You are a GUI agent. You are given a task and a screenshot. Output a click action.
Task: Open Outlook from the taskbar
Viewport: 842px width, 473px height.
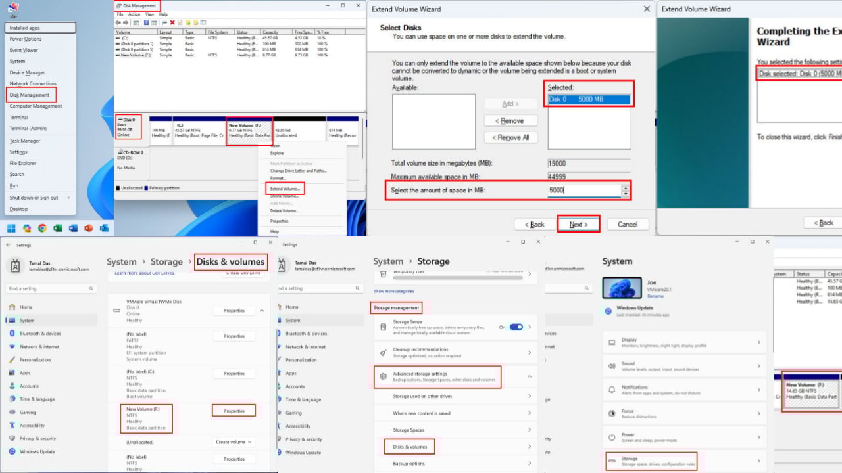click(104, 229)
